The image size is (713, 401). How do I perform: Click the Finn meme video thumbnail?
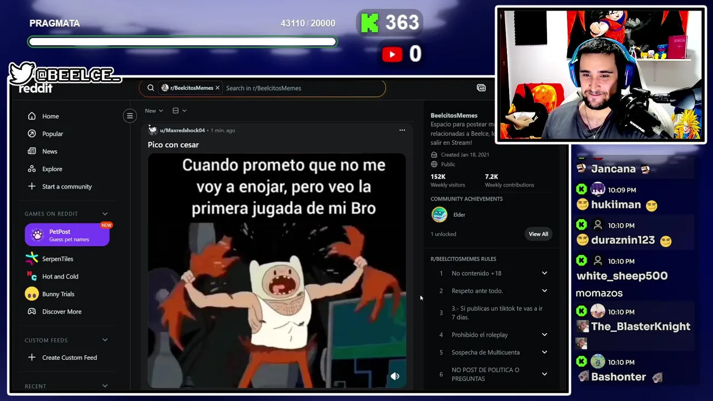pos(277,271)
